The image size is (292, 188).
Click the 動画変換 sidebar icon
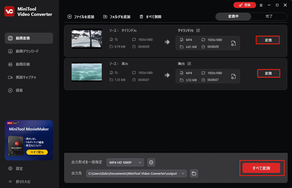(x=10, y=38)
